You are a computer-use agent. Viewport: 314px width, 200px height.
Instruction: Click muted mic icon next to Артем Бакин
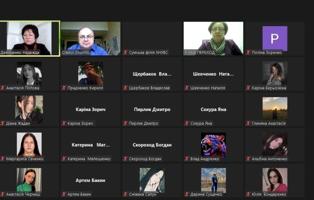[64, 194]
